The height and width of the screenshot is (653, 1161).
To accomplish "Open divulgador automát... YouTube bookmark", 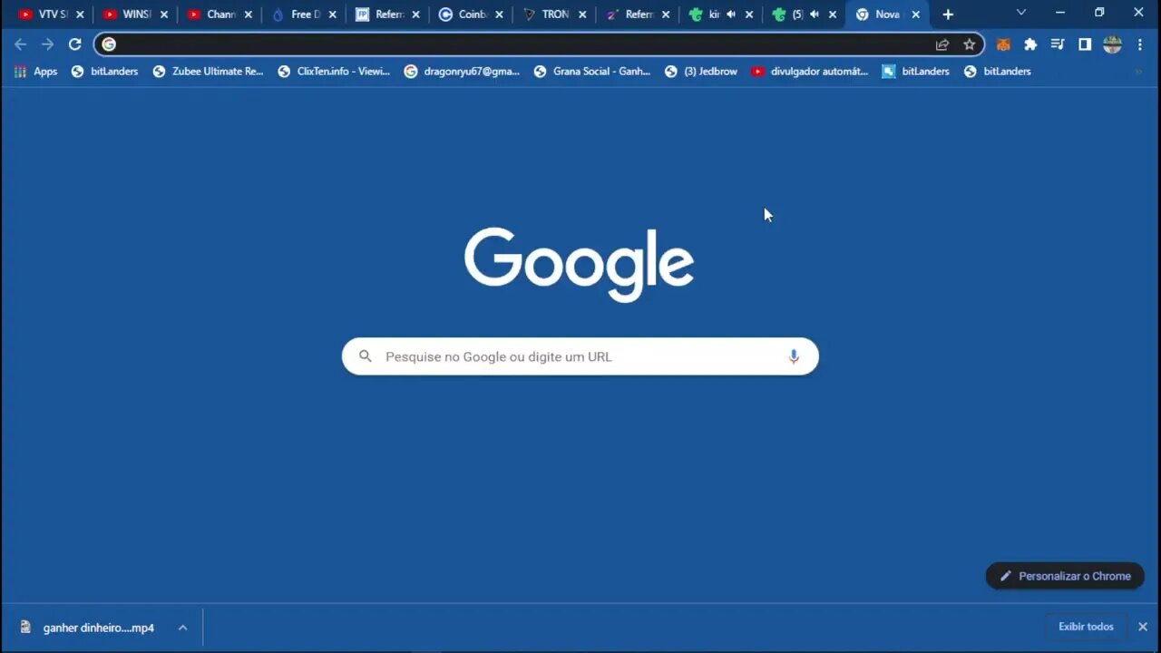I will pyautogui.click(x=809, y=72).
